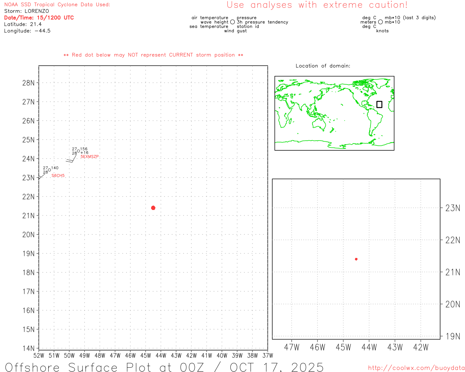Click pressure tendency '+16' value
This screenshot has height=372, width=465.
tap(84, 153)
